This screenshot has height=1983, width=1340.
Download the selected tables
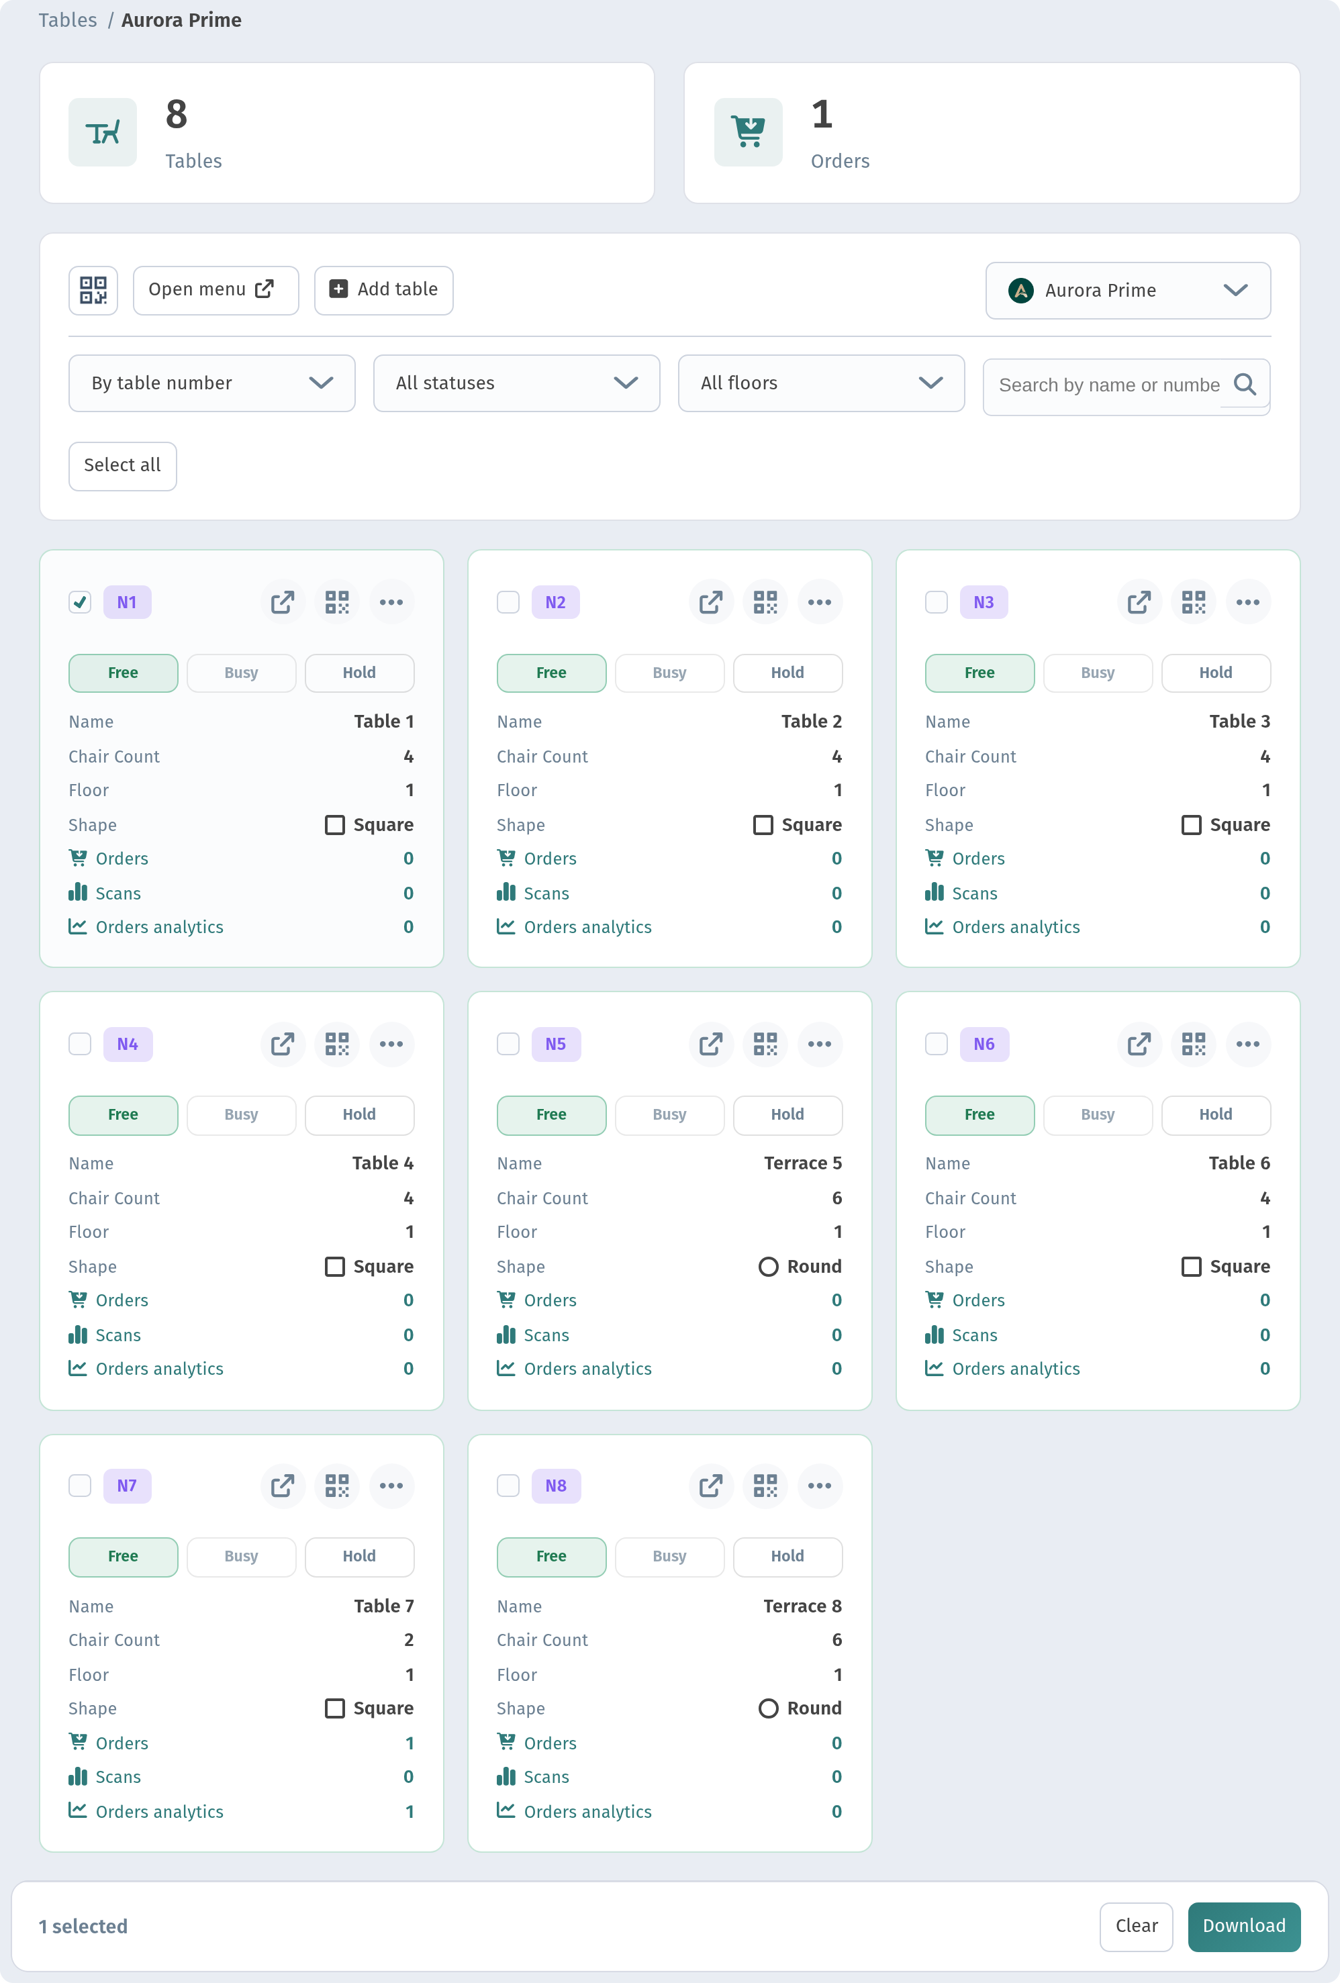tap(1245, 1927)
